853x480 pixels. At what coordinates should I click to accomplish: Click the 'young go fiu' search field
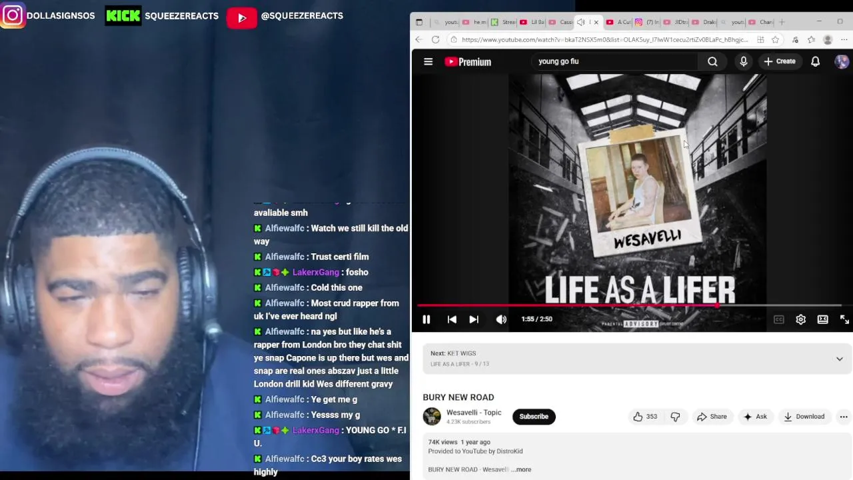(613, 61)
